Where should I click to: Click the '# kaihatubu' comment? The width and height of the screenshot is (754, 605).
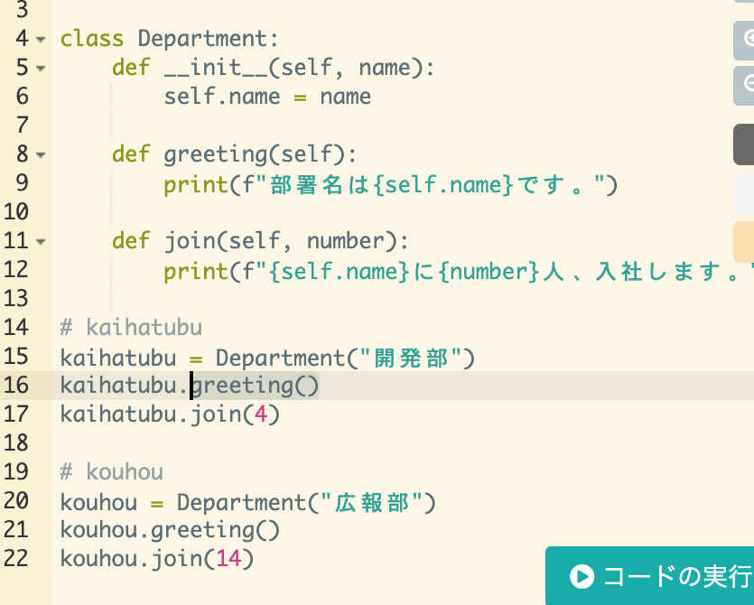click(x=131, y=328)
